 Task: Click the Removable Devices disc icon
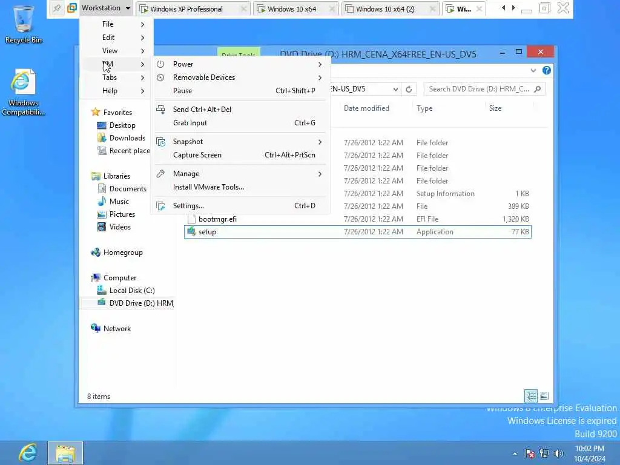(160, 77)
